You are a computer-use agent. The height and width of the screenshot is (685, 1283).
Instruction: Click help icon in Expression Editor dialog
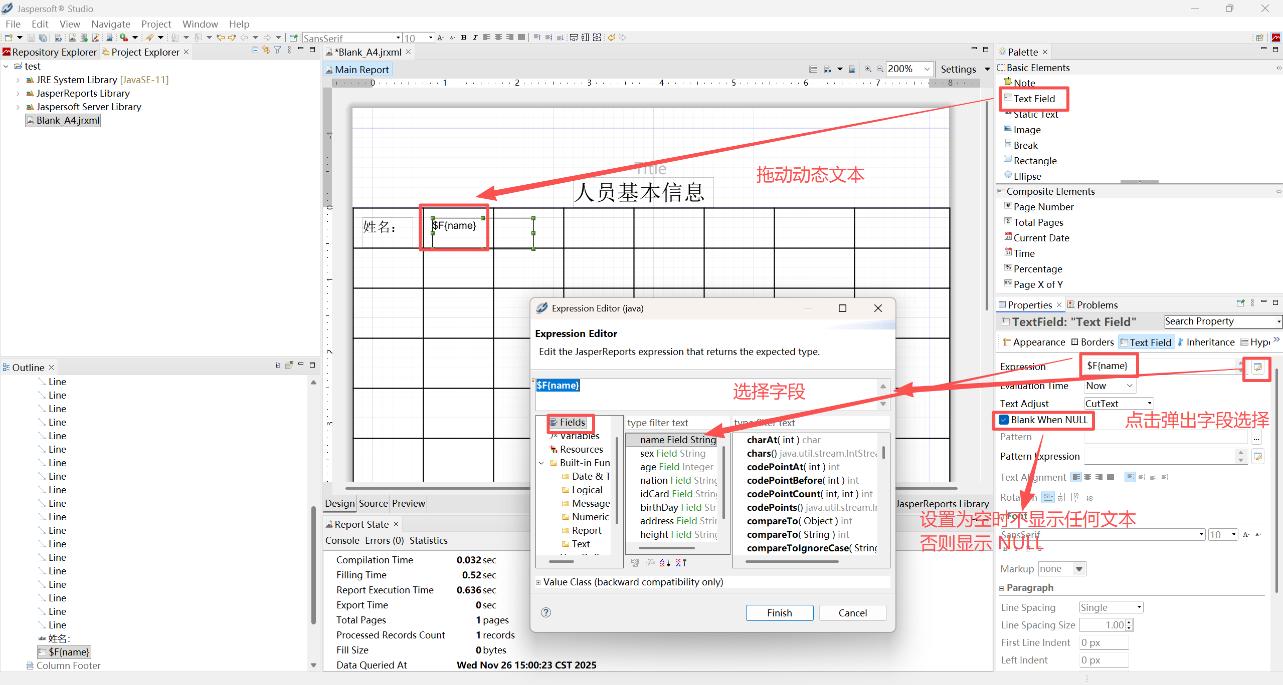pos(546,612)
